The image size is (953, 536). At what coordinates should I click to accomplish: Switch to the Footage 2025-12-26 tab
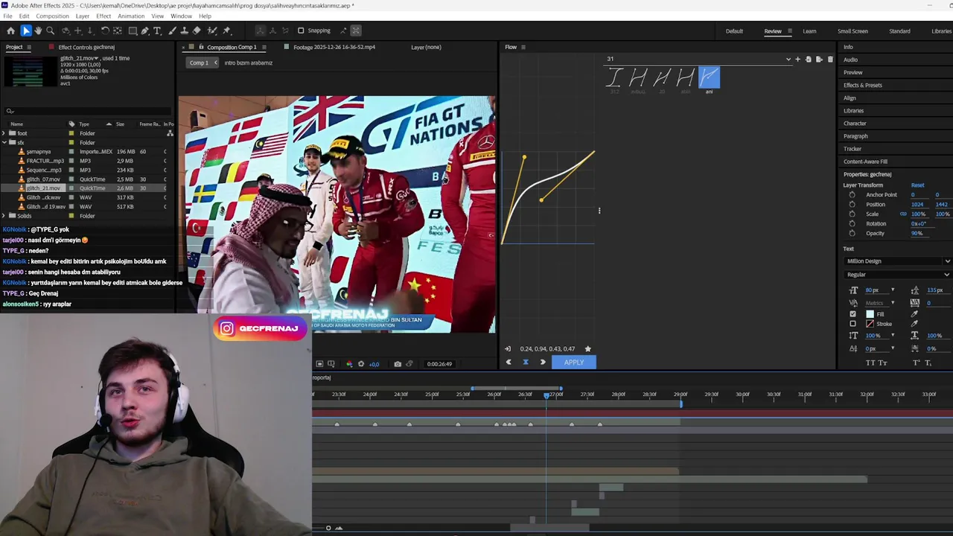click(334, 47)
